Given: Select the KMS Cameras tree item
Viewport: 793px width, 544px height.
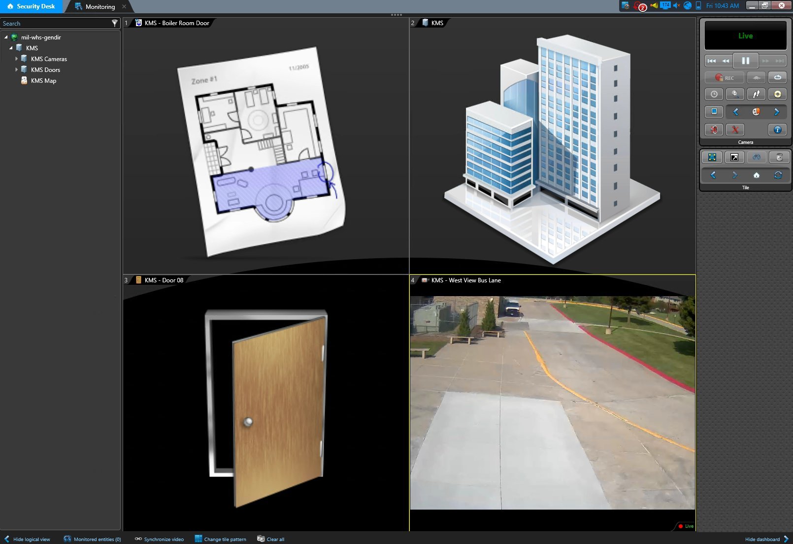Looking at the screenshot, I should tap(49, 59).
